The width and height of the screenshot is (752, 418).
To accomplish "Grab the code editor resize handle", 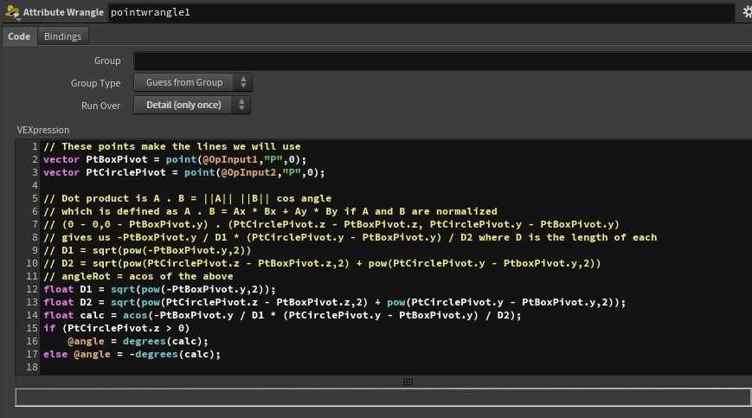I will point(408,382).
